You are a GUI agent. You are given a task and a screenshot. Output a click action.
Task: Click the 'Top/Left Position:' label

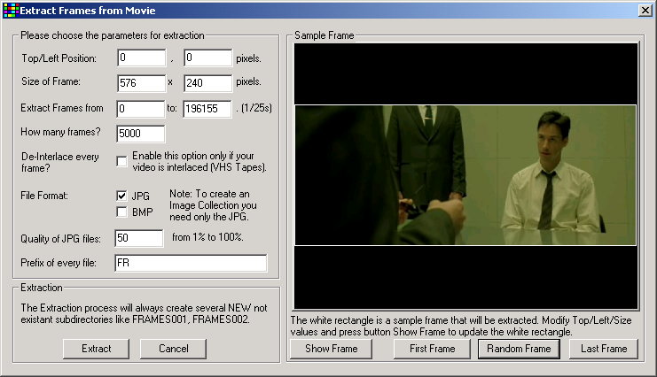pyautogui.click(x=59, y=58)
